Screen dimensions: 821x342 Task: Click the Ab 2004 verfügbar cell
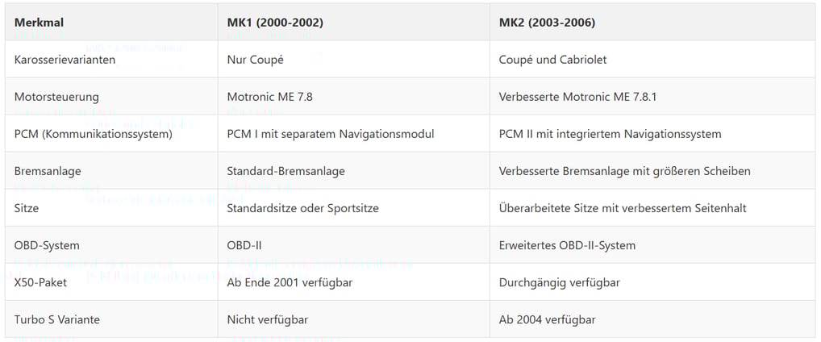[x=547, y=319]
